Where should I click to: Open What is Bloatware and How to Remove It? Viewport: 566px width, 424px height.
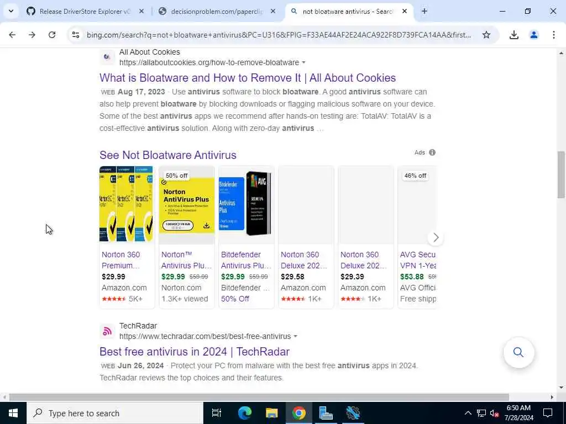[x=248, y=77]
